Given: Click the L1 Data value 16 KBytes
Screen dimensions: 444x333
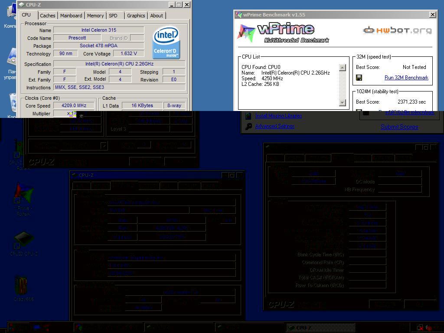Looking at the screenshot, I should (x=142, y=105).
